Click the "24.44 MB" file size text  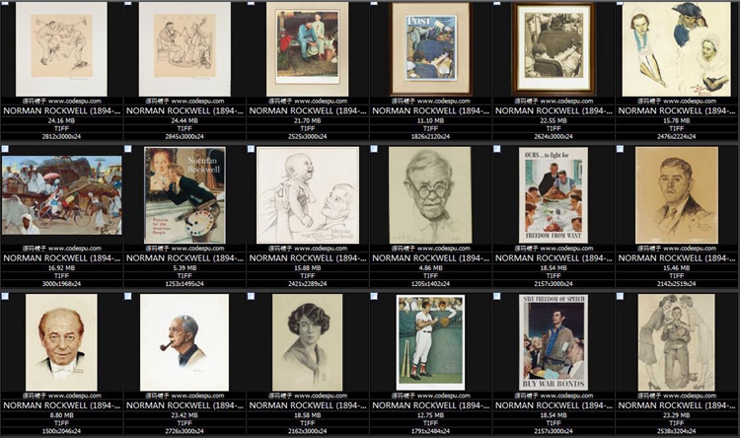point(185,120)
